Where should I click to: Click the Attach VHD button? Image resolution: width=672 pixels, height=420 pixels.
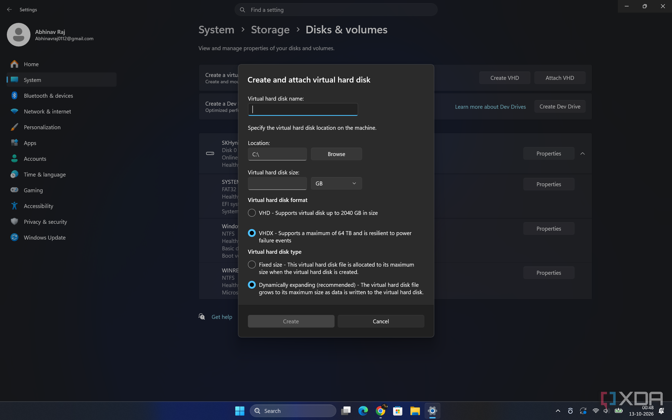tap(560, 78)
